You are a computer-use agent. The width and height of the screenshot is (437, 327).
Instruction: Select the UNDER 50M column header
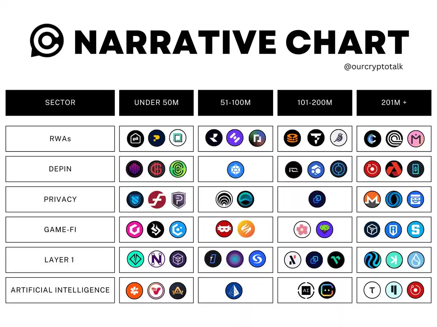(x=156, y=103)
